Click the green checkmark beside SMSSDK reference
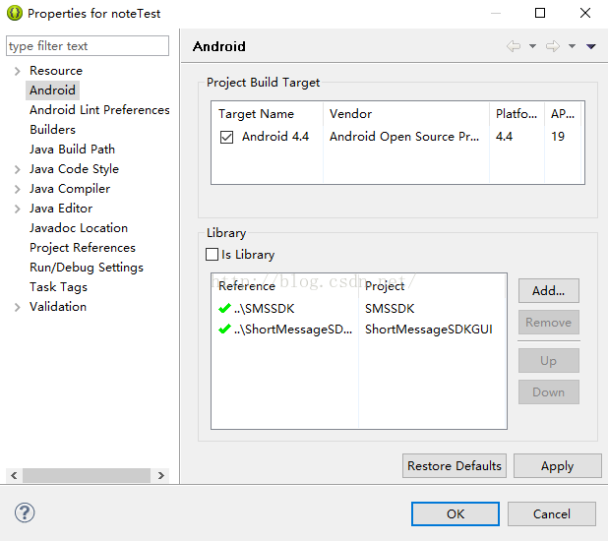Screen dimensions: 608x541 coord(225,310)
